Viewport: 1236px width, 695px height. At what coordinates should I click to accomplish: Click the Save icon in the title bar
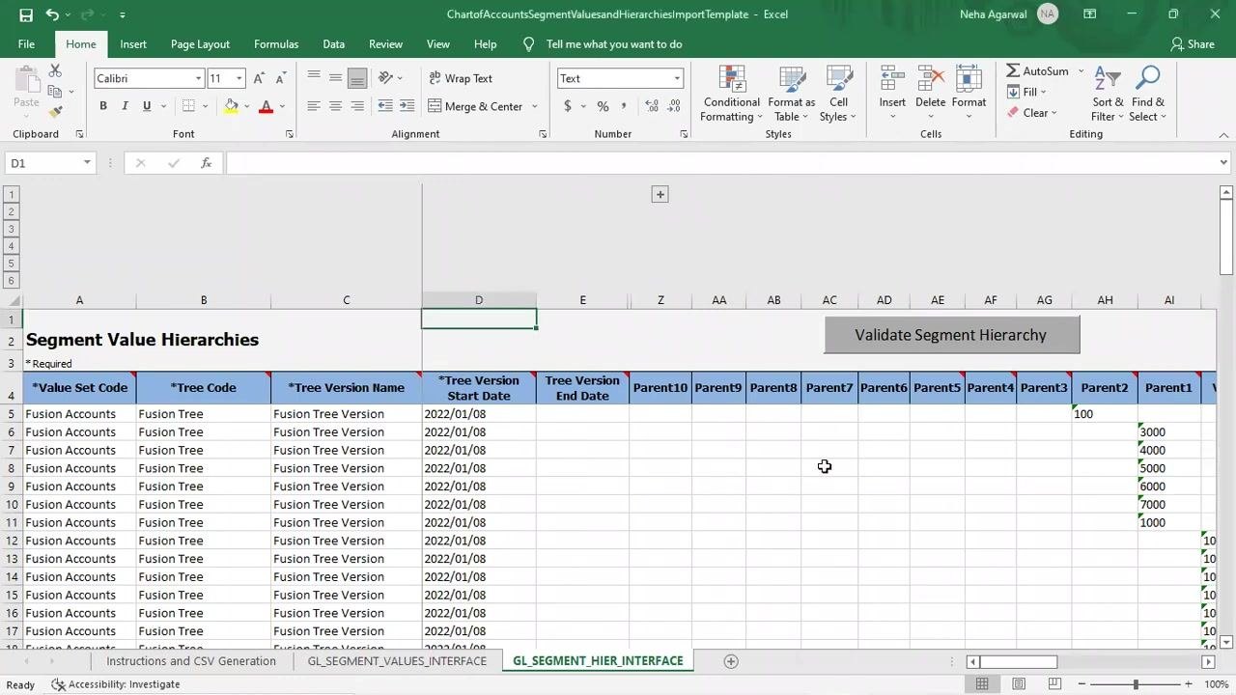tap(26, 14)
